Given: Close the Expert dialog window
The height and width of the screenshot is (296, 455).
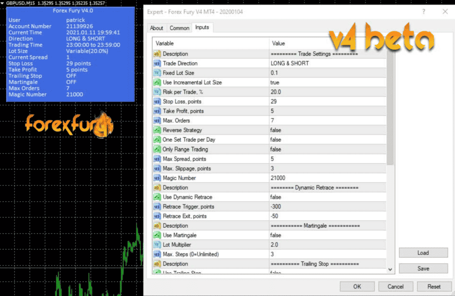Looking at the screenshot, I should [x=445, y=11].
